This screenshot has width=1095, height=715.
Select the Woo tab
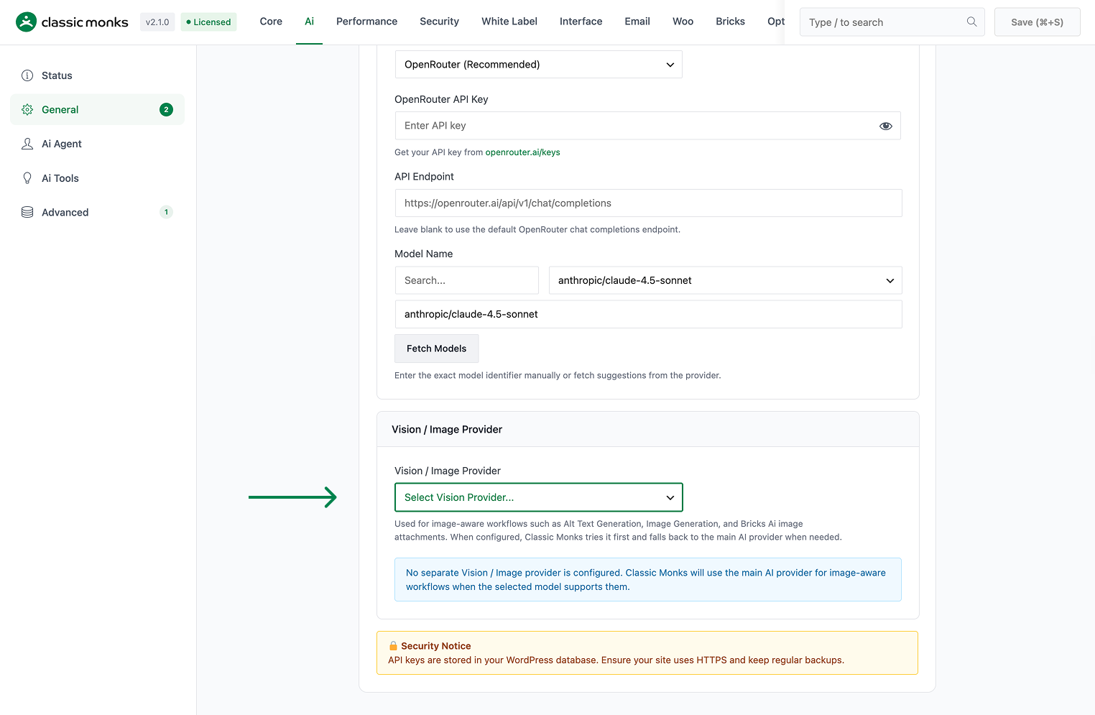[x=683, y=22]
